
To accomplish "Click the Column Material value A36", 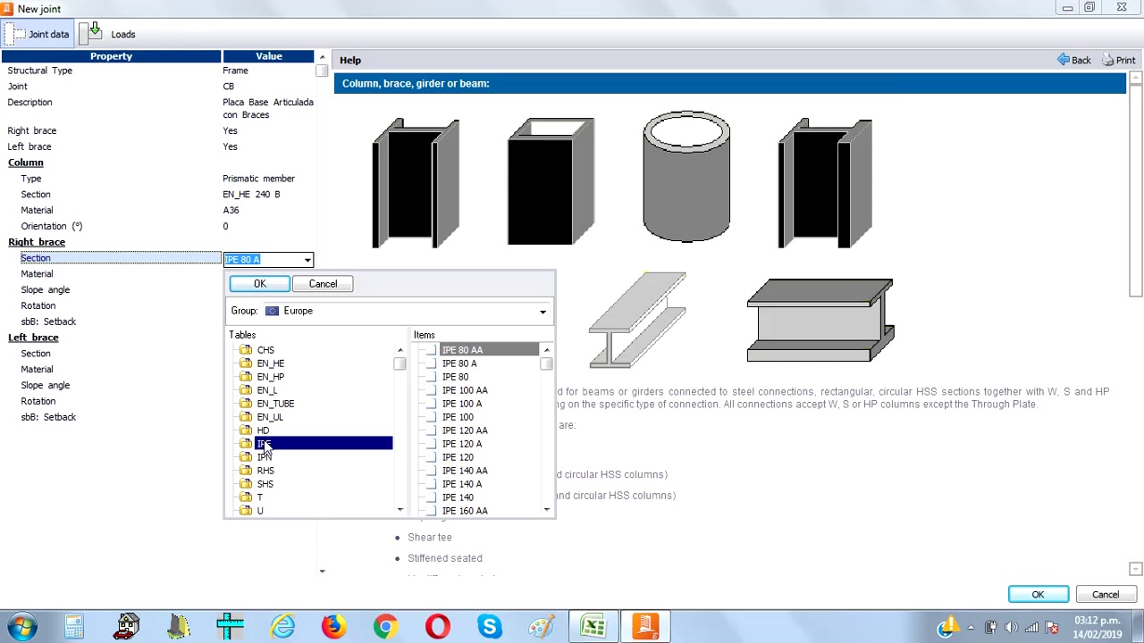I will [x=231, y=211].
